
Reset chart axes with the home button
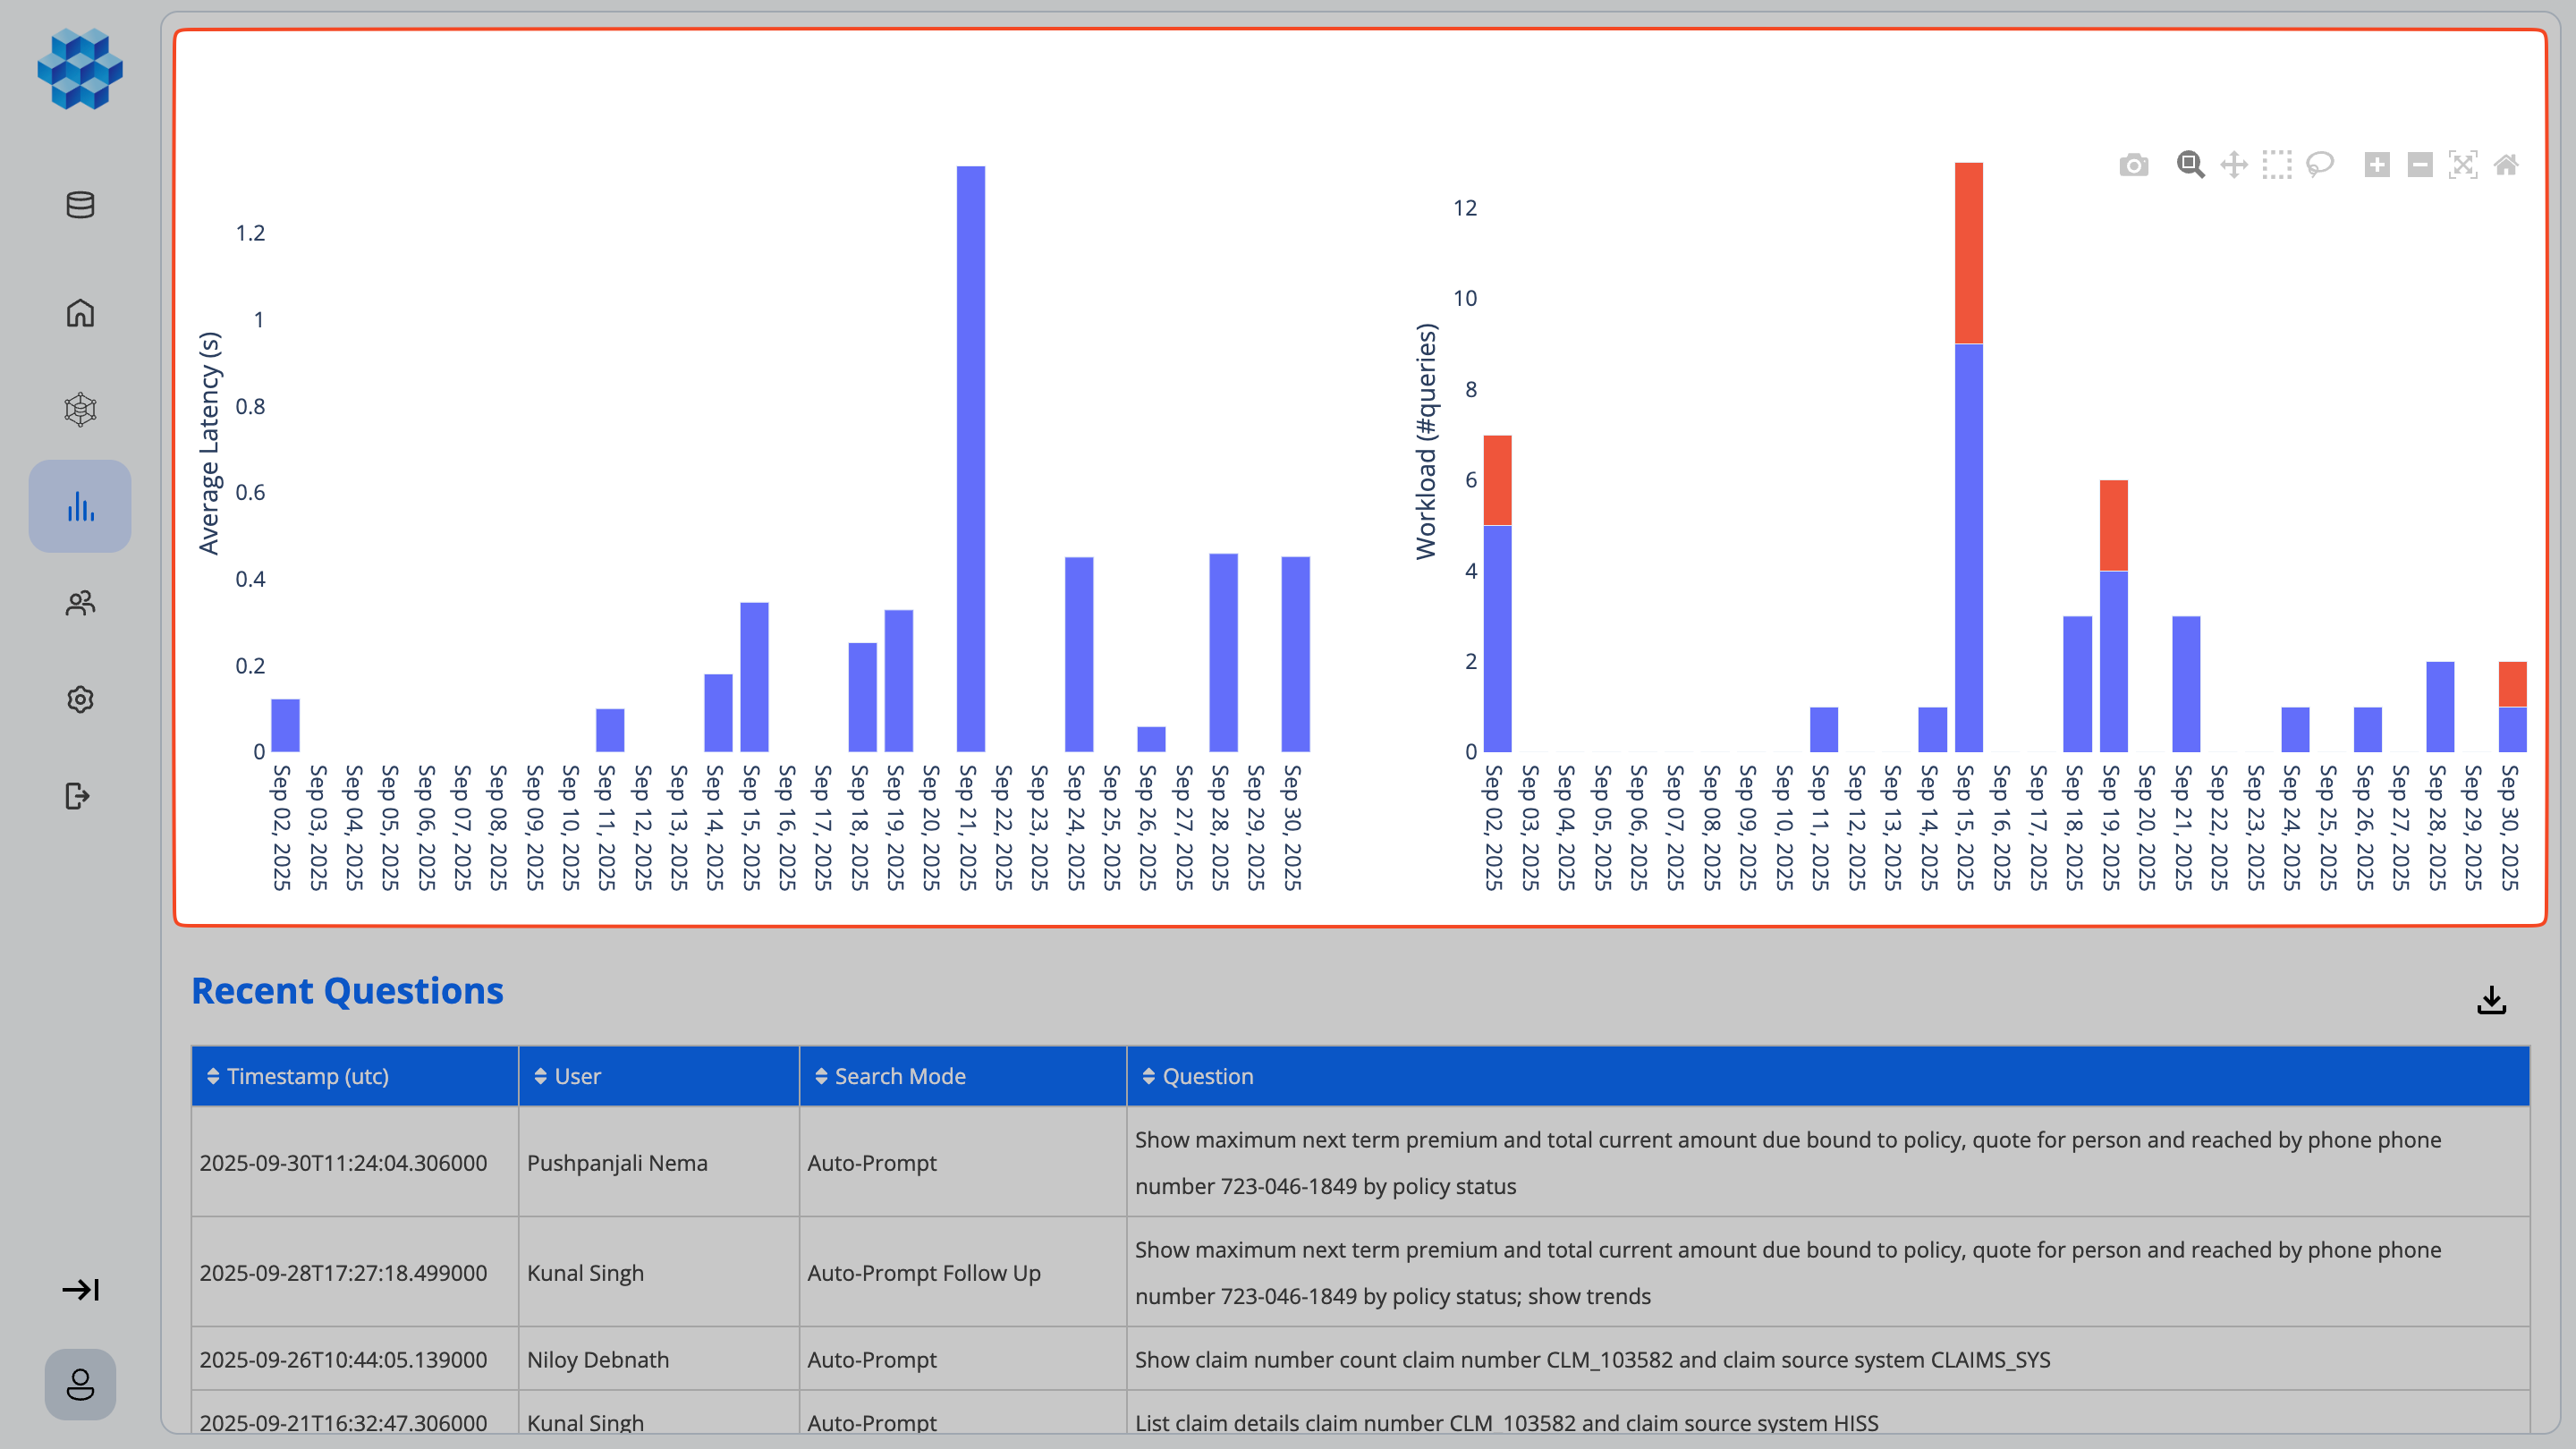[2507, 165]
